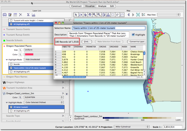Select 'Towns within 1 km of 20-meter tsunami' radio
The width and height of the screenshot is (187, 131).
pyautogui.click(x=11, y=68)
